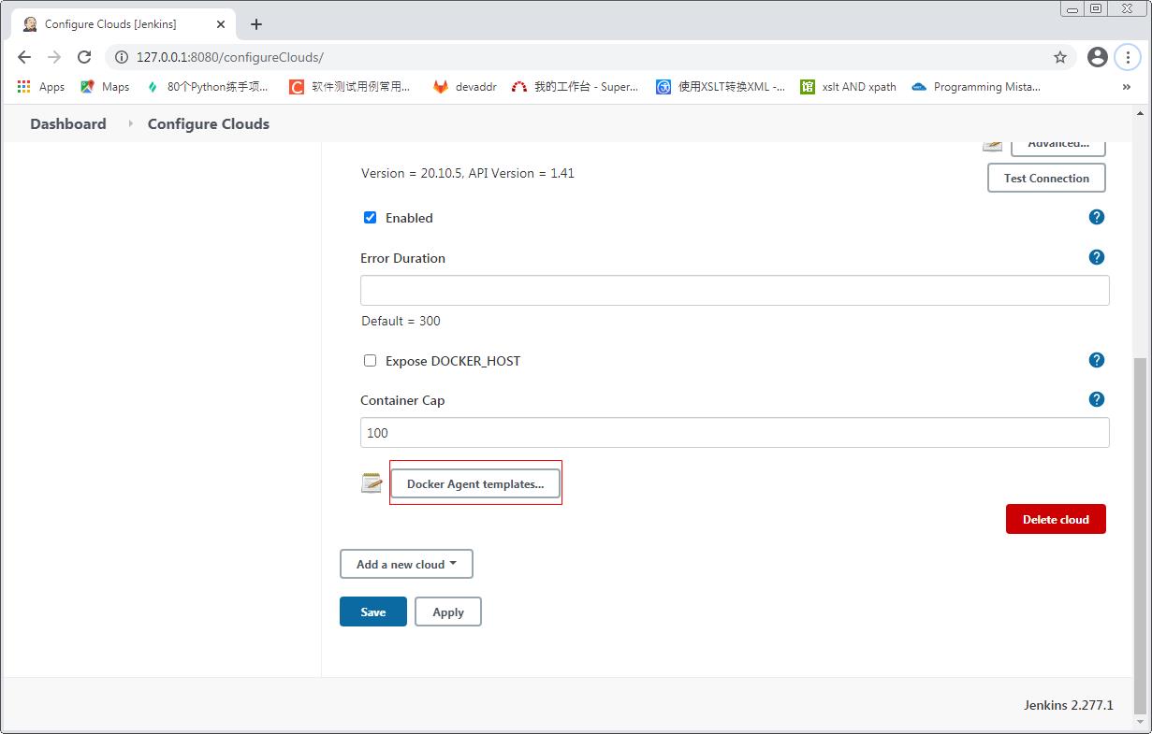The image size is (1152, 734).
Task: Open Chrome's three-dot menu
Action: (x=1128, y=57)
